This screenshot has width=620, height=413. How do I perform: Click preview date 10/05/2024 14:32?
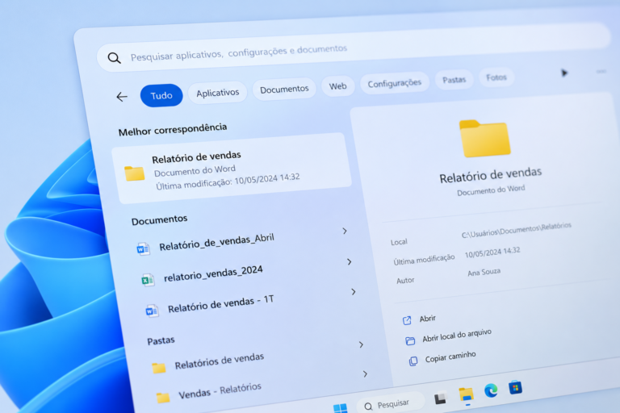click(492, 252)
